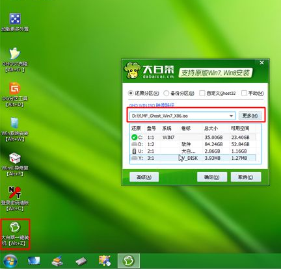The height and width of the screenshot is (269, 281).
Task: Click the 高级 button
Action: point(144,177)
